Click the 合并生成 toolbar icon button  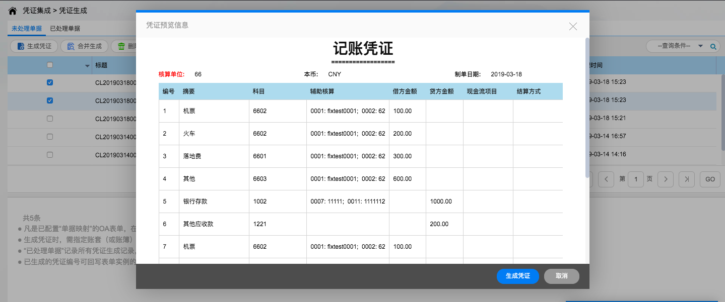(x=71, y=46)
